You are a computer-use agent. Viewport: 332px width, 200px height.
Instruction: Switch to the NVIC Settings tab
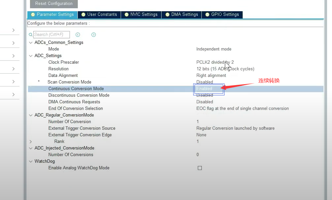point(141,15)
